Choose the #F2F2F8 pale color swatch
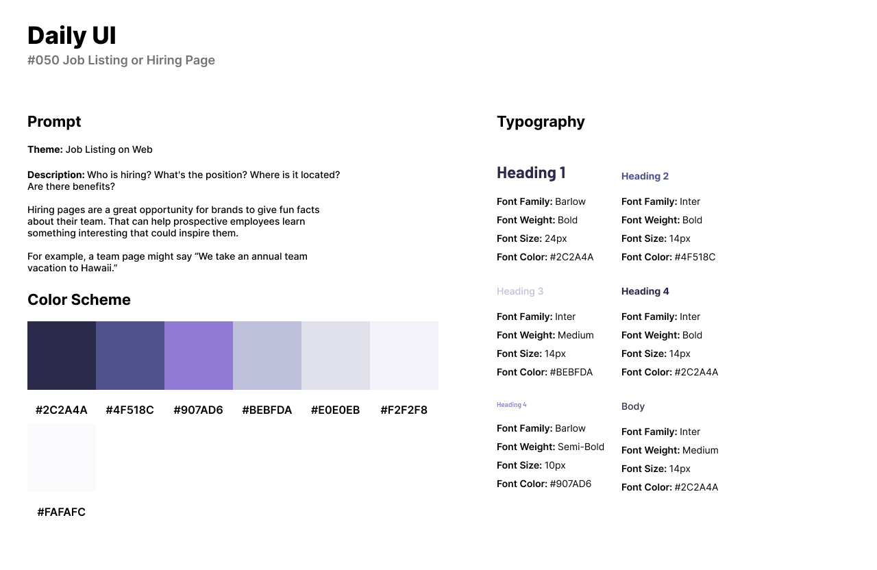 point(404,356)
